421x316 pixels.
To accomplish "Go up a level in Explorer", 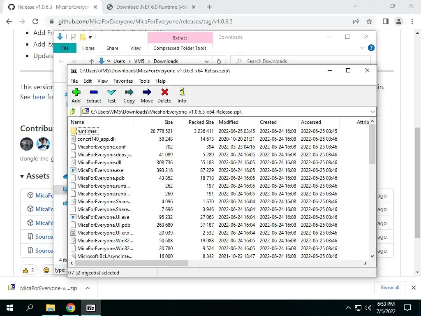I will pyautogui.click(x=92, y=61).
